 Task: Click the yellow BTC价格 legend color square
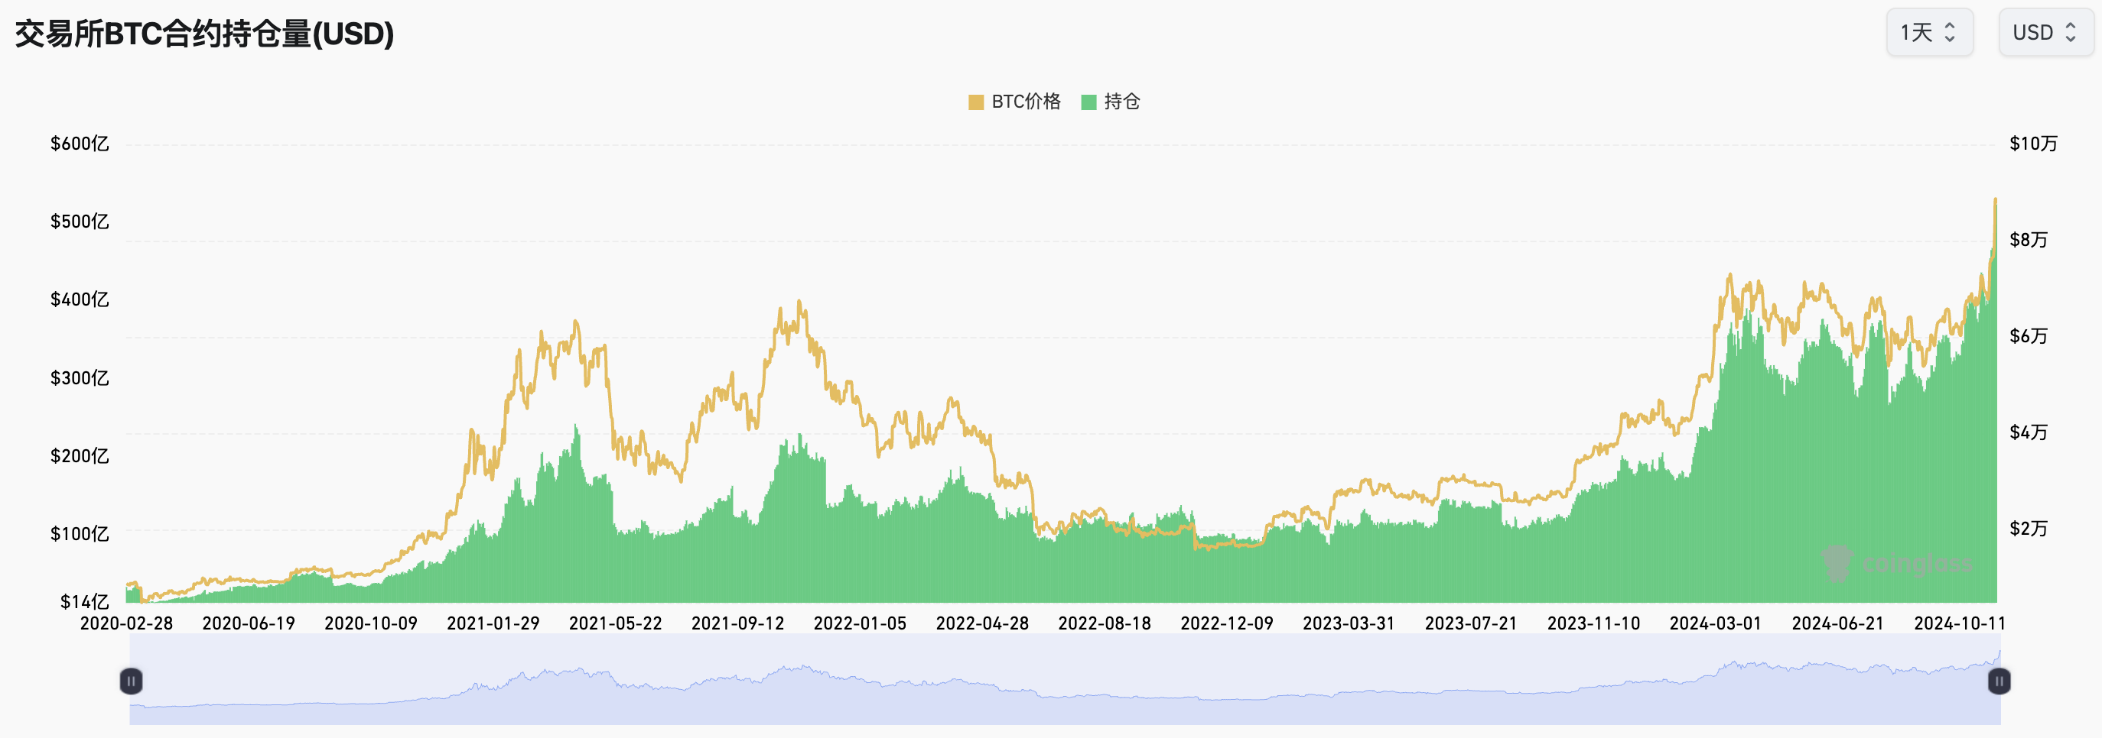click(x=975, y=102)
